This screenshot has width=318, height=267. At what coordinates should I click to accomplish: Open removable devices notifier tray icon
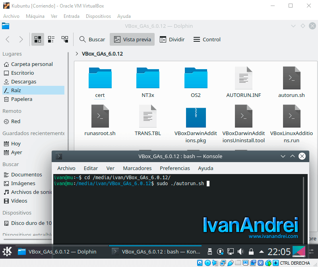tap(210, 252)
